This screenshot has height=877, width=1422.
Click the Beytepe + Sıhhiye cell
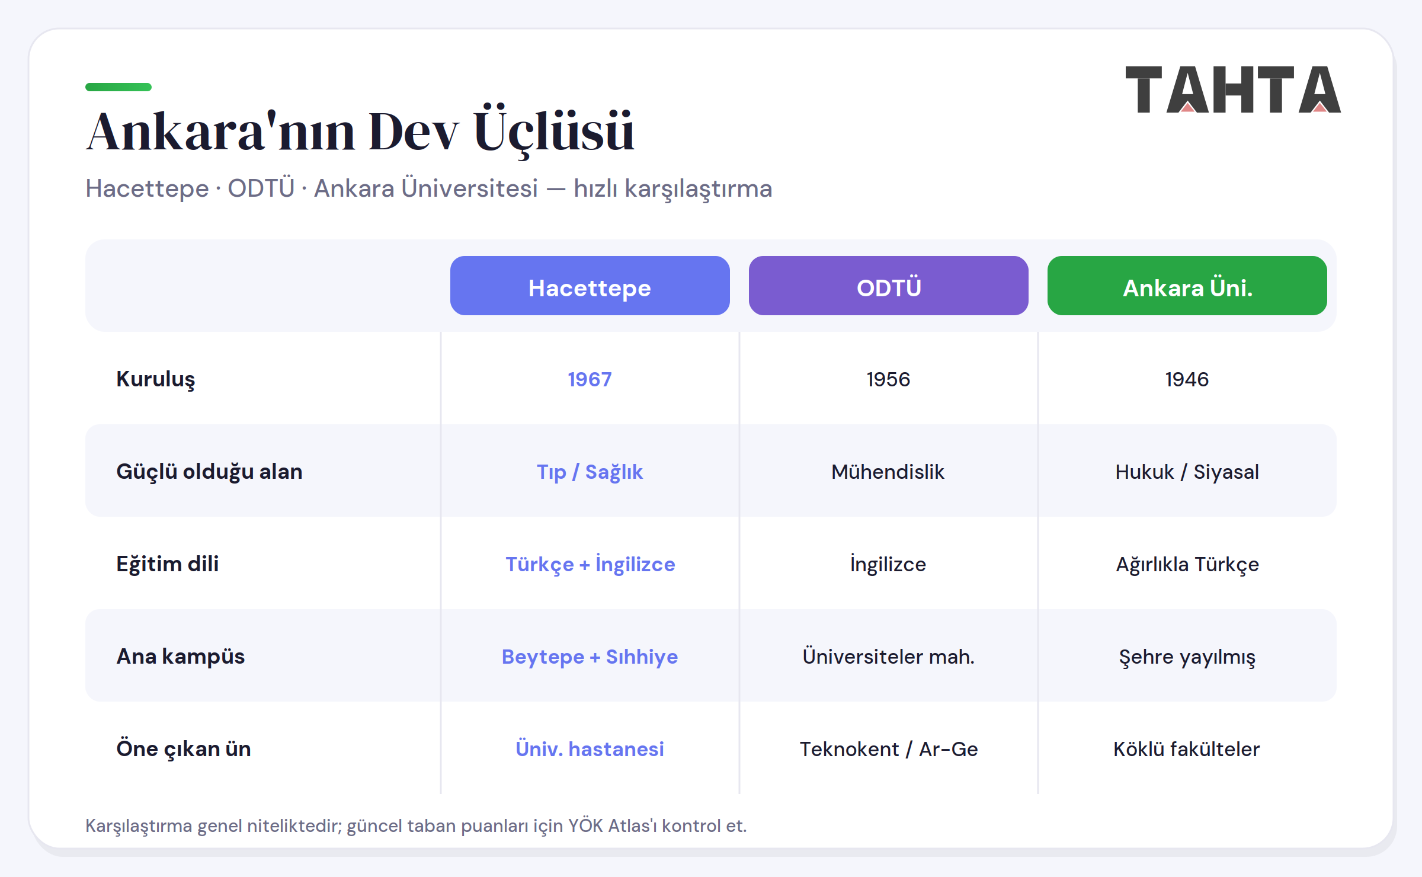coord(590,657)
